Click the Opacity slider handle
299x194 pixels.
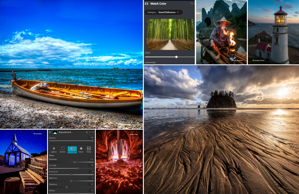92,140
